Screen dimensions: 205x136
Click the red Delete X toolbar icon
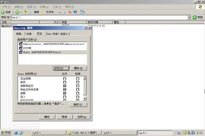click(x=70, y=12)
